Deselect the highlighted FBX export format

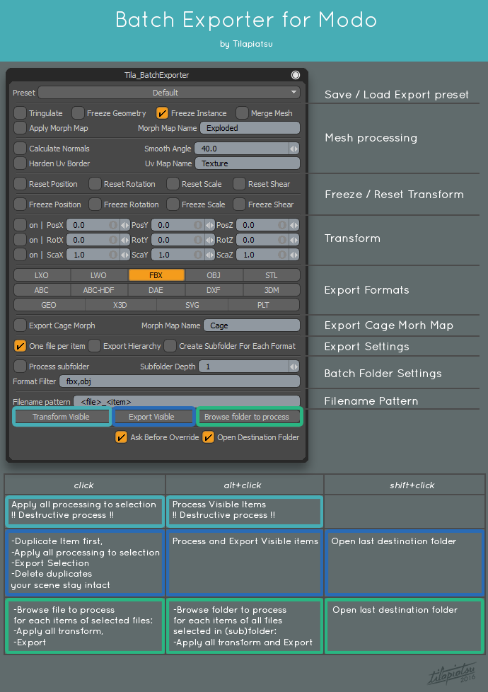click(x=156, y=275)
